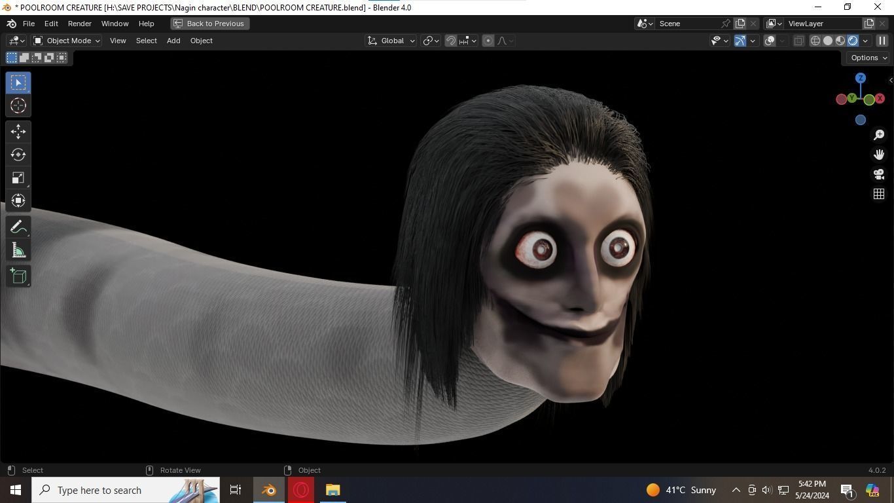Select the Scale tool
This screenshot has width=894, height=503.
tap(18, 177)
